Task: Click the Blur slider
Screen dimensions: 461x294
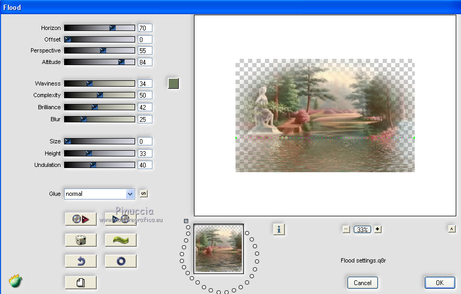Action: (99, 119)
